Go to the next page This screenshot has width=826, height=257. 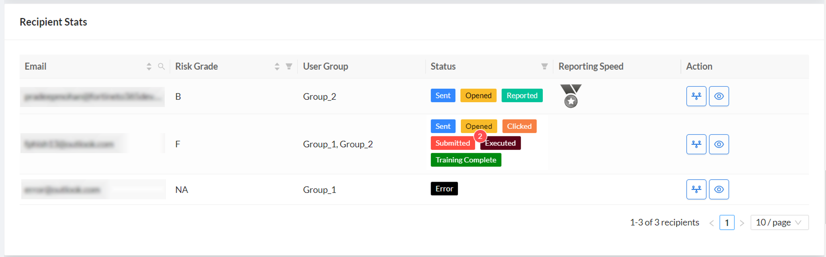pos(742,223)
